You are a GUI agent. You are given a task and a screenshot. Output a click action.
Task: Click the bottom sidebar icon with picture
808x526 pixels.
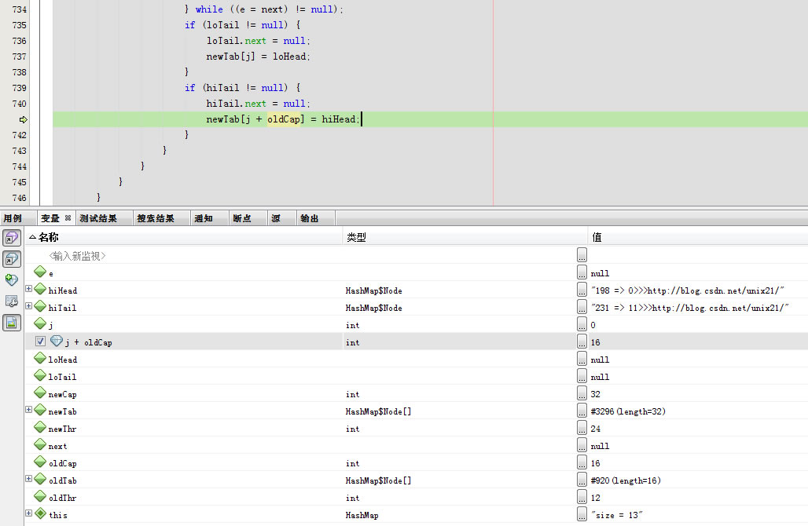point(12,323)
